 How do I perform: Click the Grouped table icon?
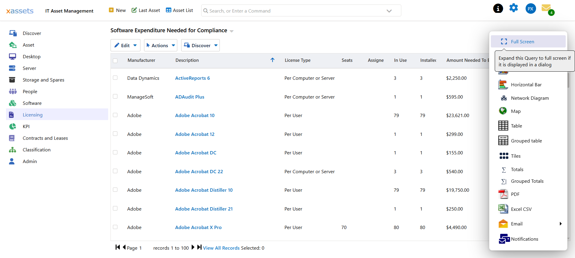(503, 140)
